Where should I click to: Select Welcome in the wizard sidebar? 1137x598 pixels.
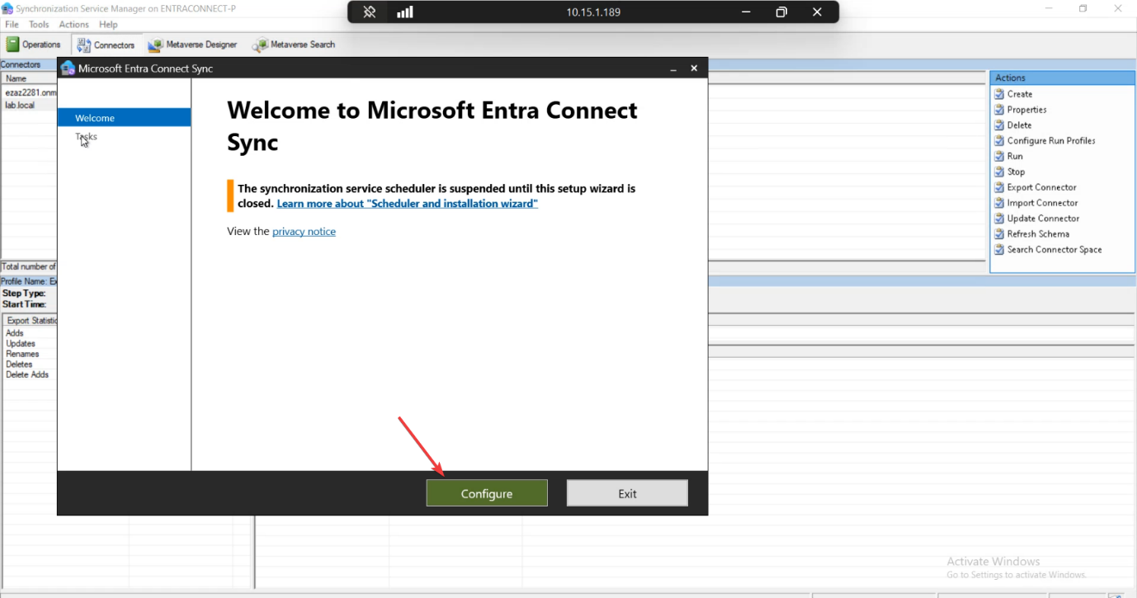coord(124,118)
